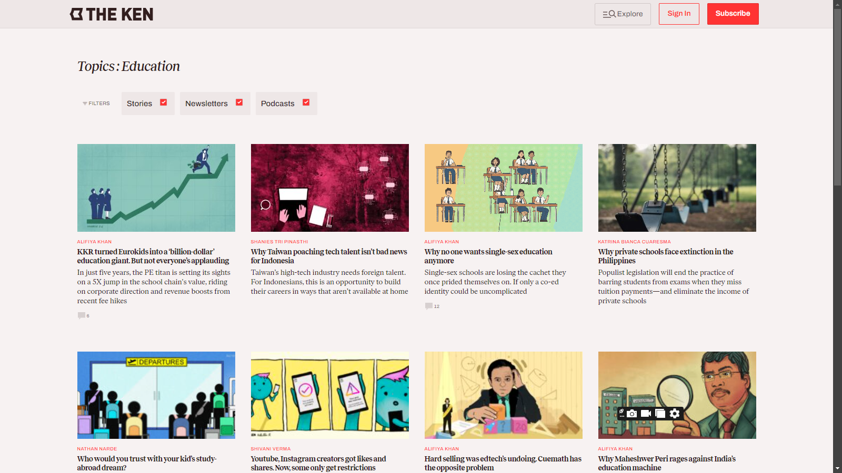This screenshot has width=842, height=473.
Task: Open settings gear in capture overlay
Action: [675, 414]
